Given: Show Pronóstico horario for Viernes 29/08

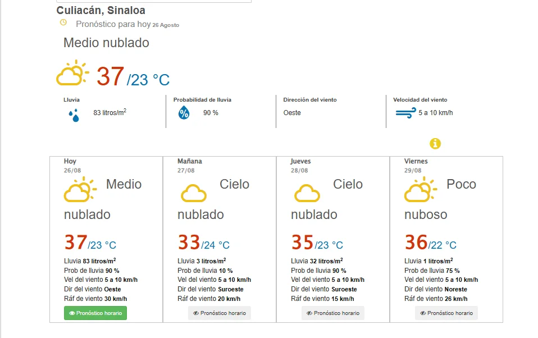Looking at the screenshot, I should click(x=446, y=313).
